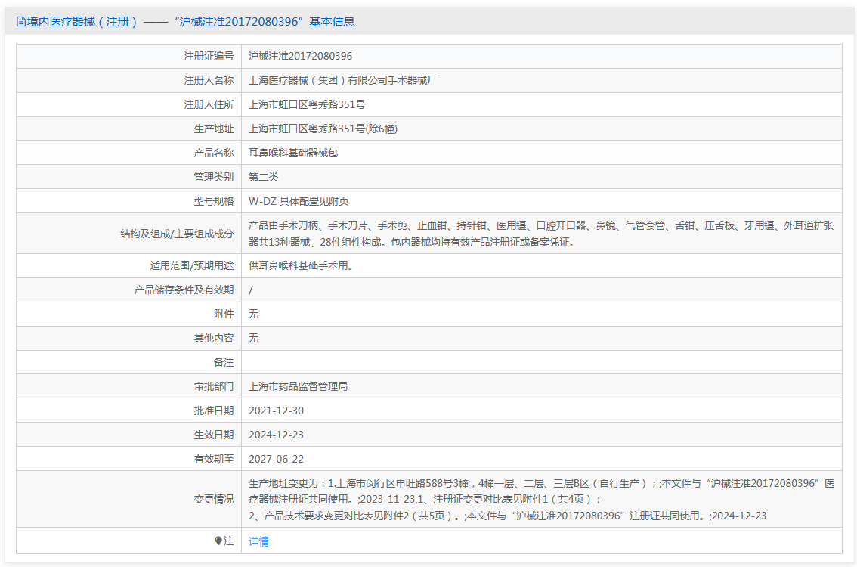Click the document icon in the header
Viewport: 857px width, 567px height.
[21, 22]
